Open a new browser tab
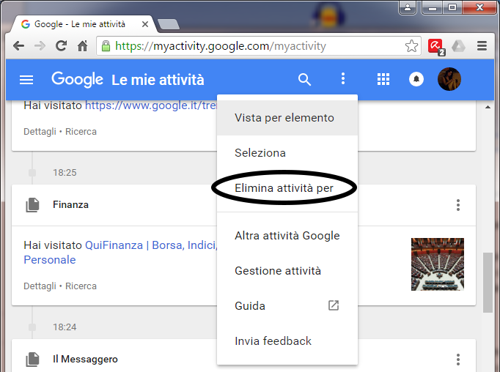 (168, 24)
